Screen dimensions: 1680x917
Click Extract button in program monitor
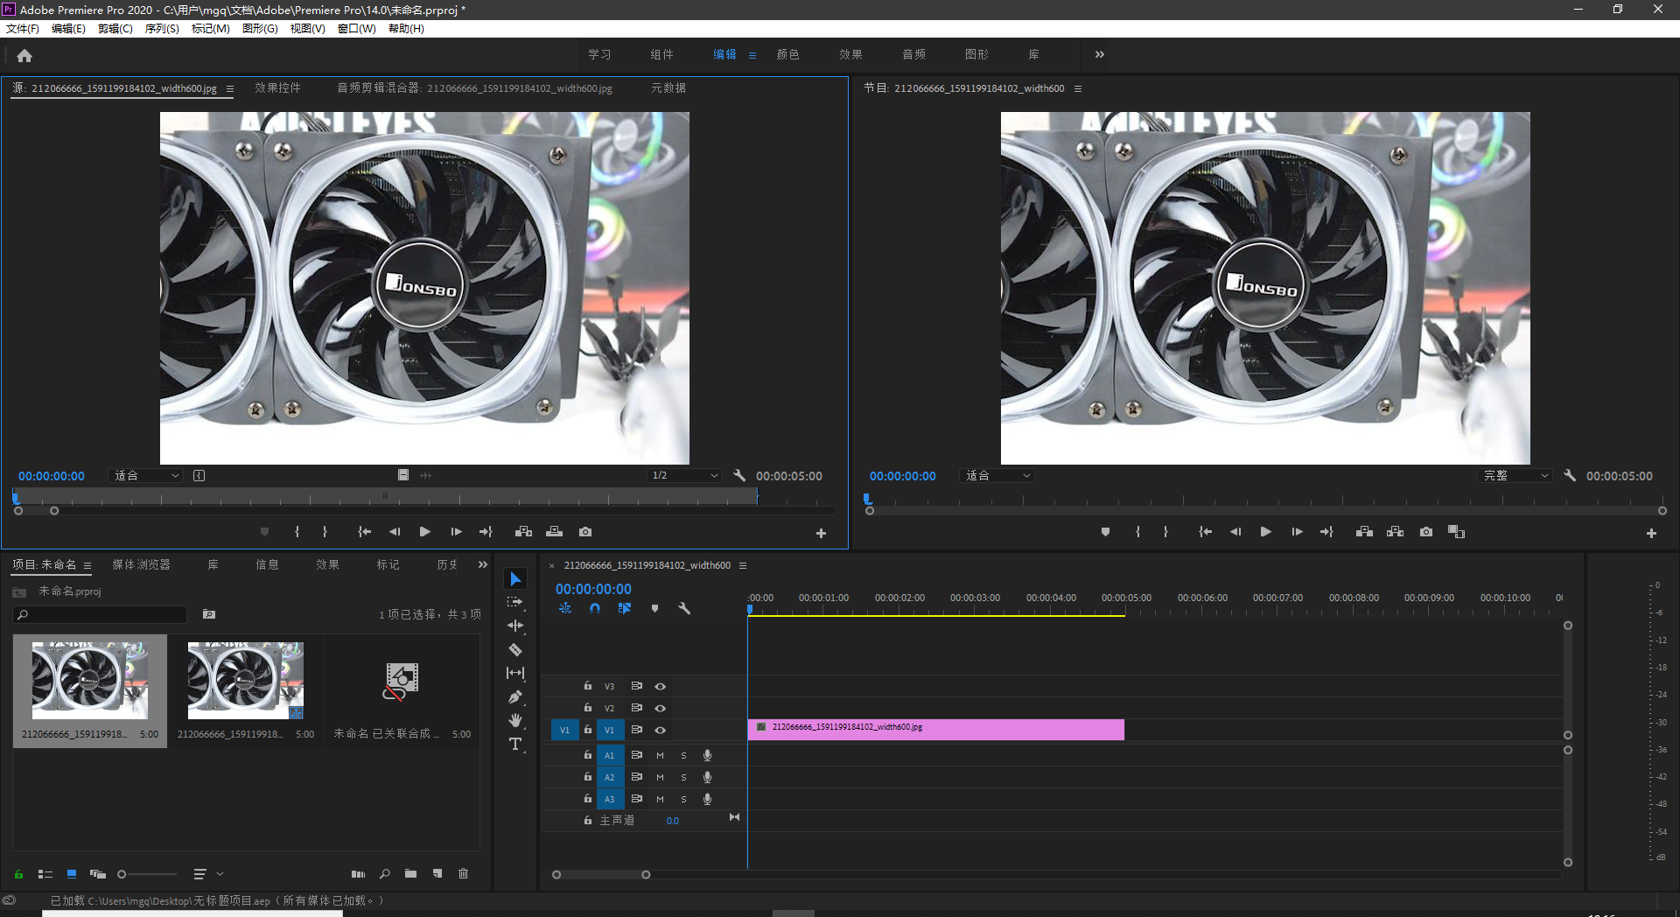pos(1395,532)
